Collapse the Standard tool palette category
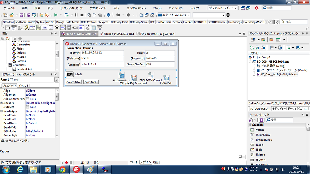The height and width of the screenshot is (174, 310). (251, 125)
